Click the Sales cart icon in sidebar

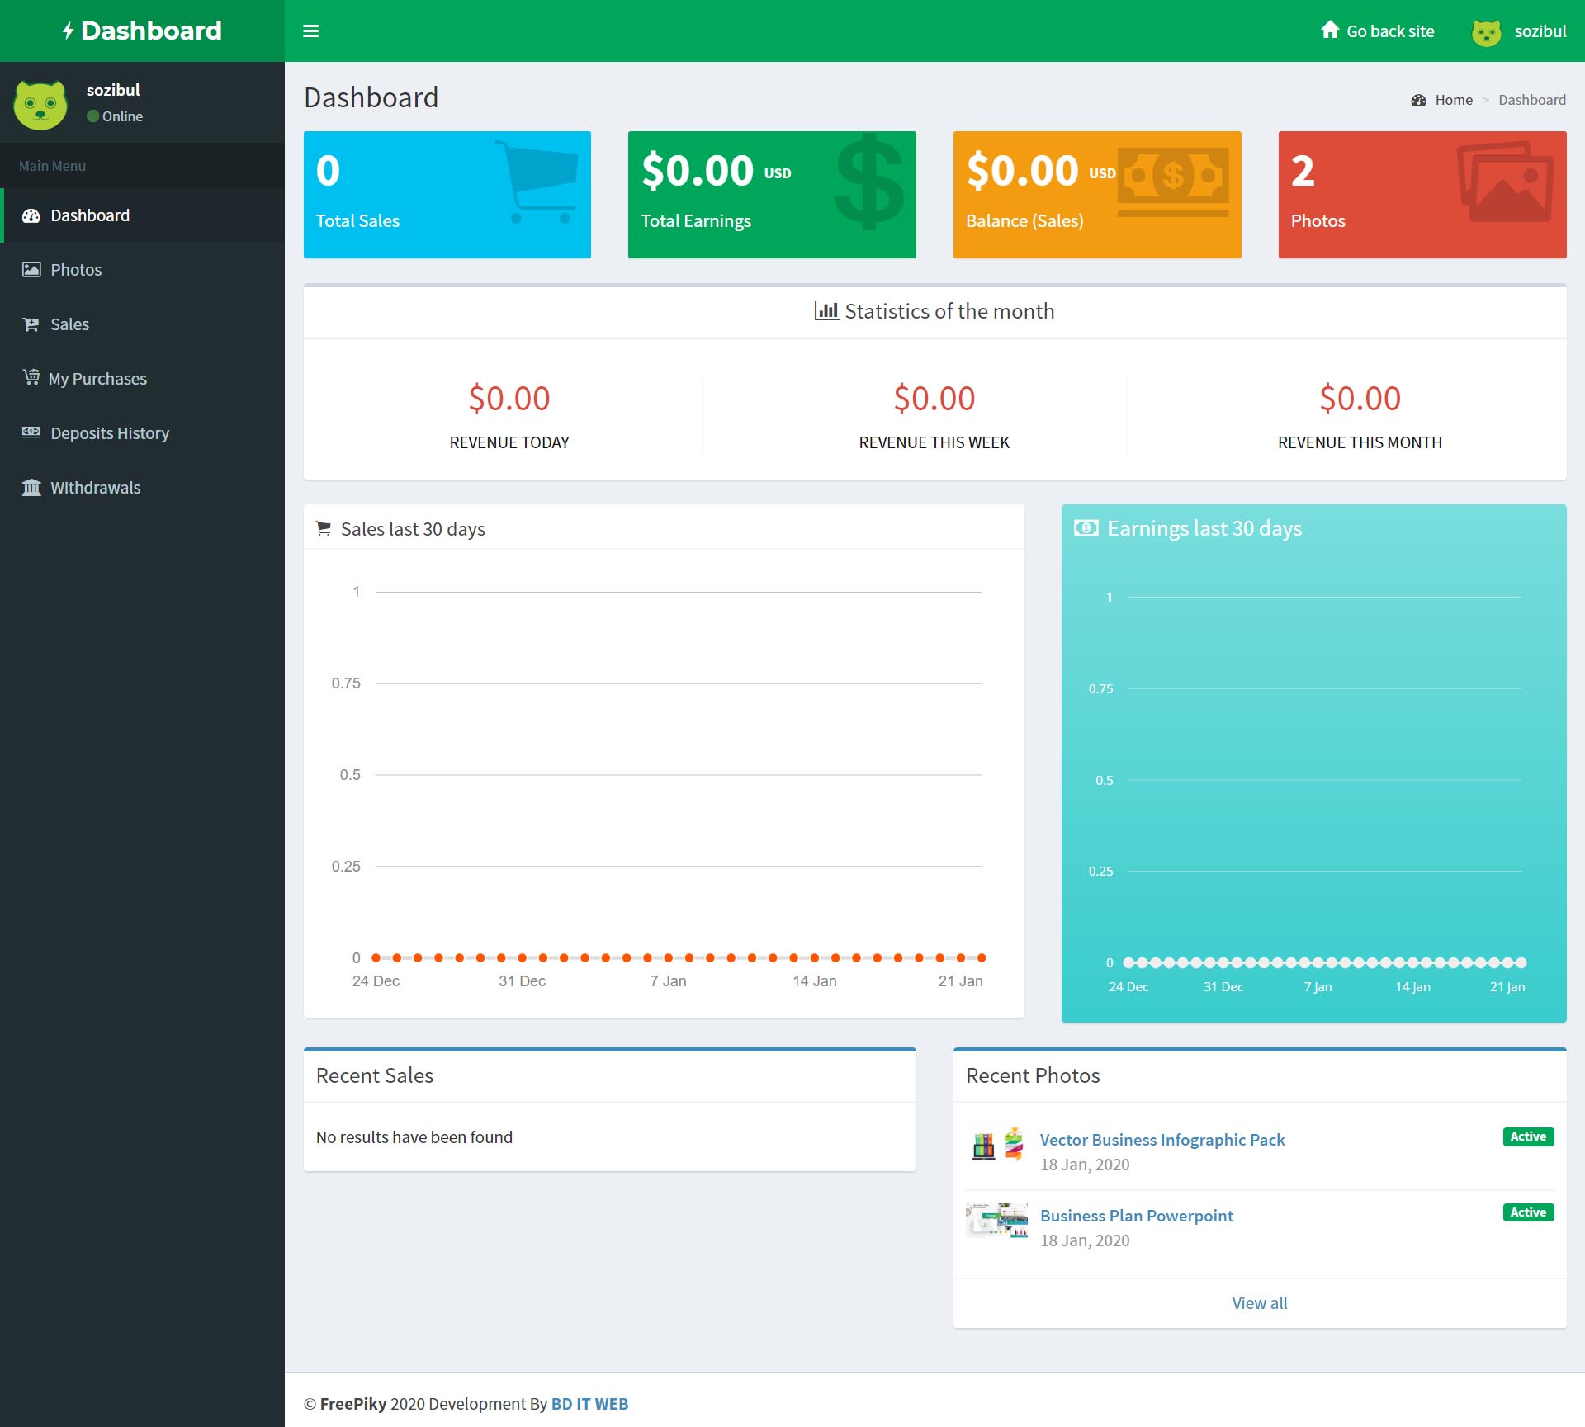point(31,324)
